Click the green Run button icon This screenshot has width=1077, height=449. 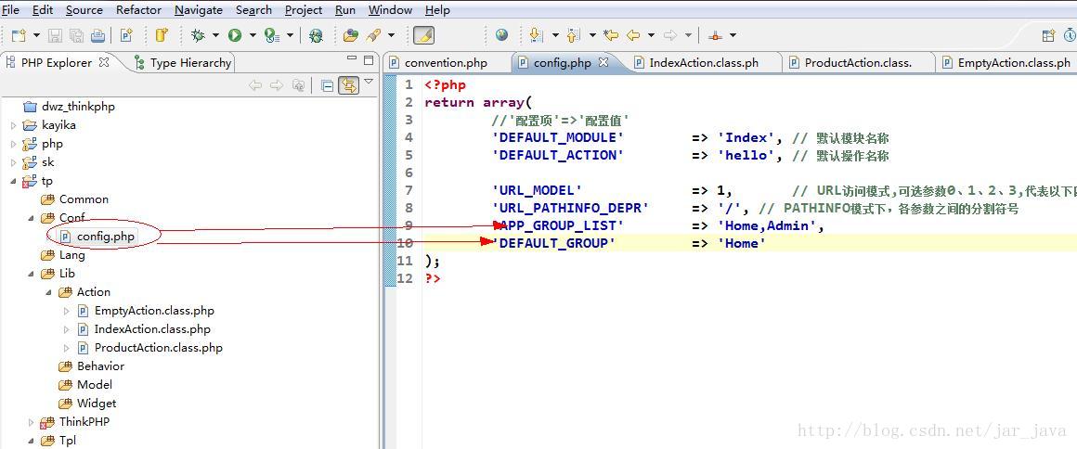click(235, 35)
